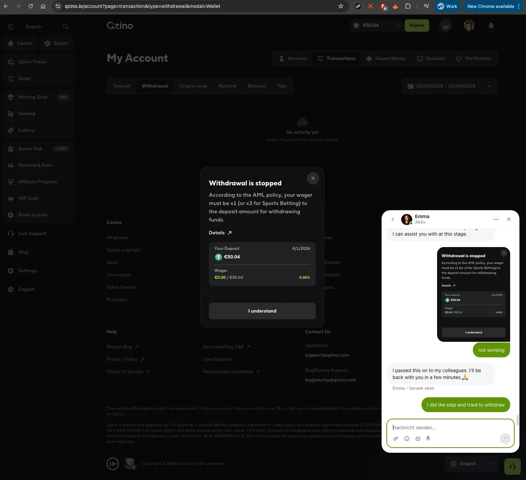Screen dimensions: 526x480
Task: Open the user avatar profile icon
Action: point(446,25)
